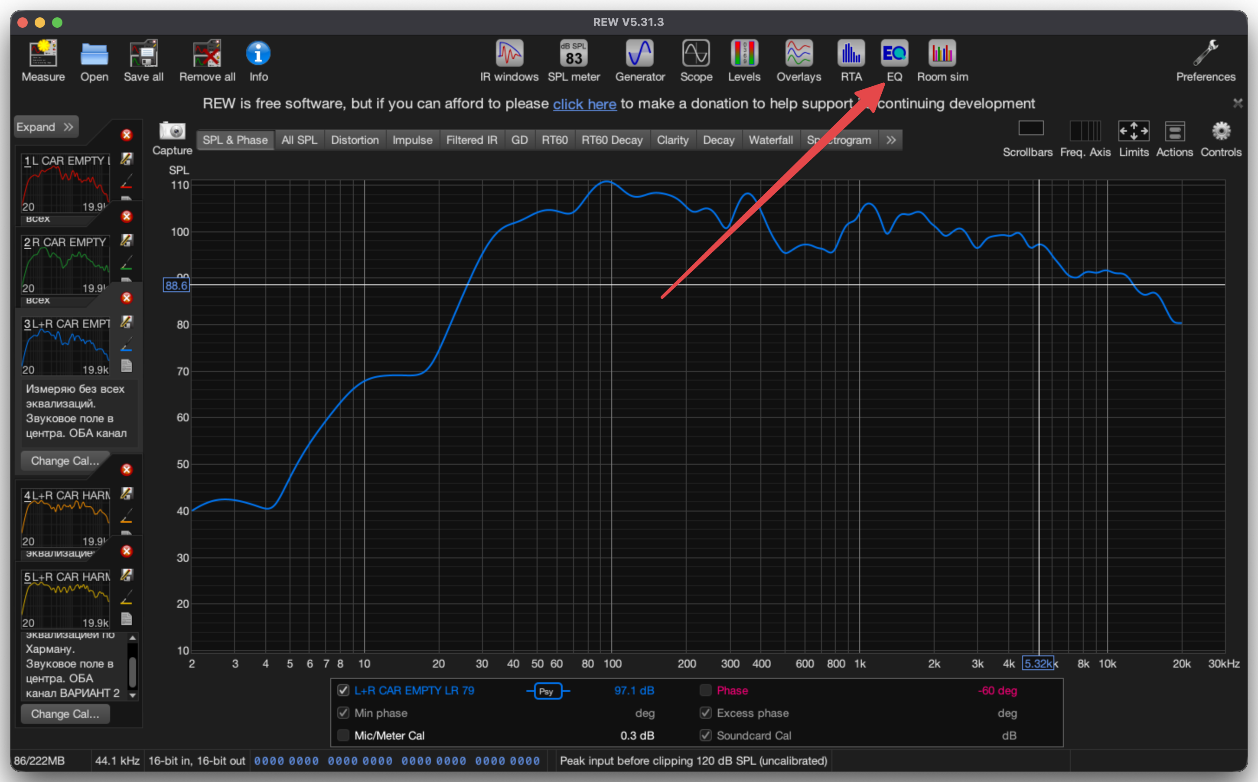1258x782 pixels.
Task: Switch to the Distortion tab
Action: tap(355, 140)
